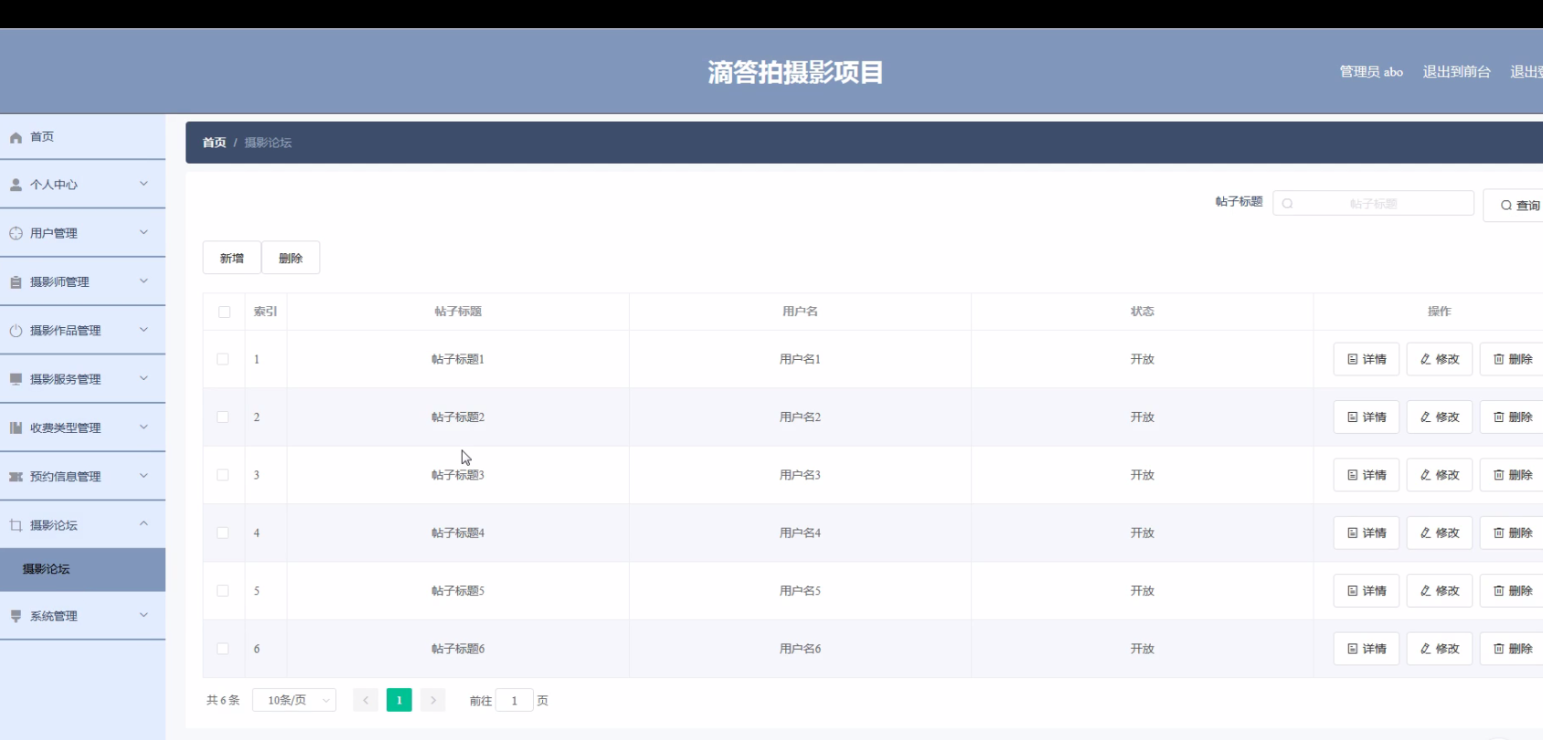The image size is (1543, 740).
Task: Expand the 用户管理 menu chevron
Action: pyautogui.click(x=144, y=233)
